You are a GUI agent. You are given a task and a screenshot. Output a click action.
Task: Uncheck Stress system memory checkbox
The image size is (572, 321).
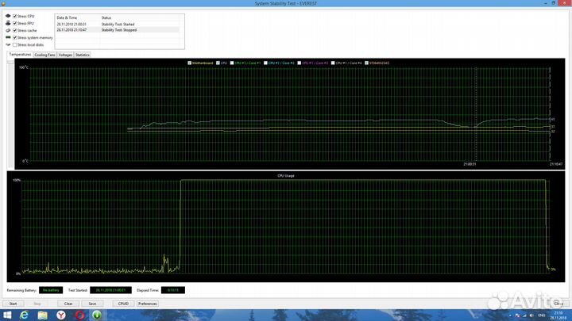pos(15,37)
